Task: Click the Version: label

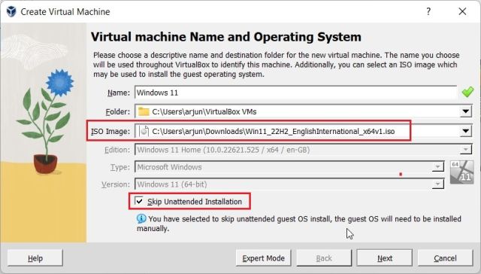Action: tap(116, 184)
